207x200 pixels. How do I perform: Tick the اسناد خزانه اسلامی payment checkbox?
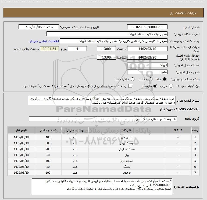pyautogui.click(x=130, y=86)
